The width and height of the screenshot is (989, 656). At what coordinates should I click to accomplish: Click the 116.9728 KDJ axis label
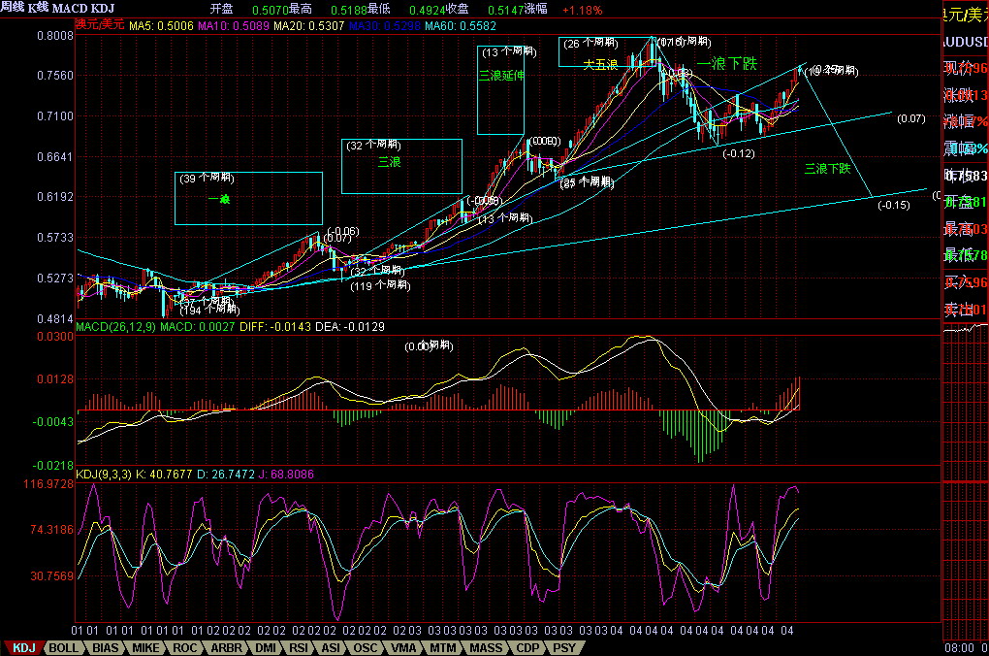point(48,484)
